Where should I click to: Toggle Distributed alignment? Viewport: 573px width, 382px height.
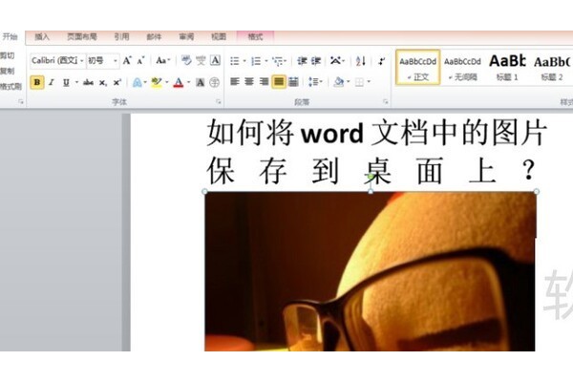click(293, 82)
